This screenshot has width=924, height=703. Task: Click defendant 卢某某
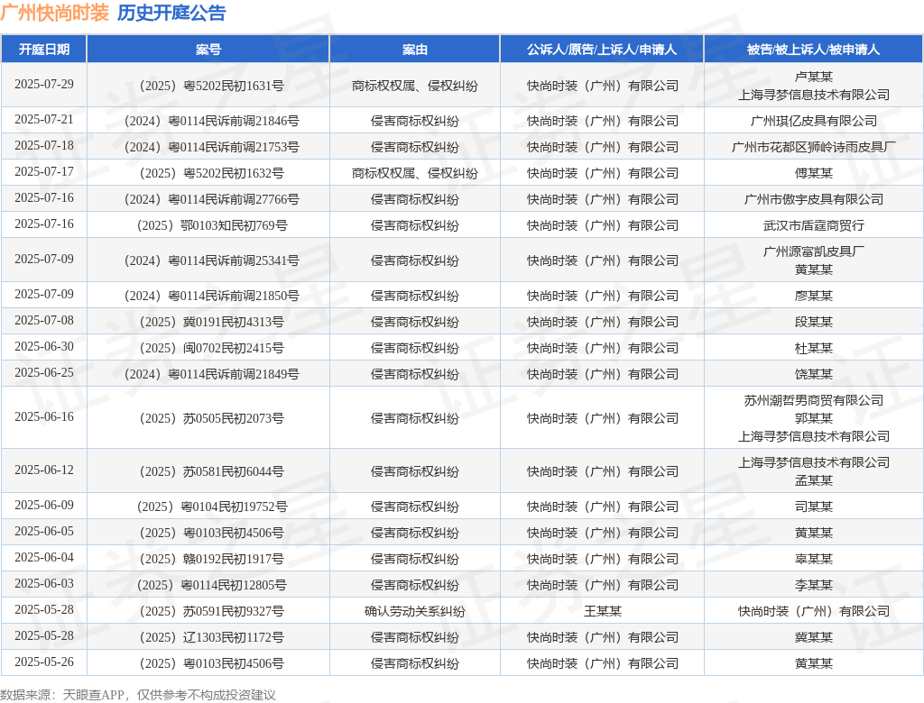(814, 77)
